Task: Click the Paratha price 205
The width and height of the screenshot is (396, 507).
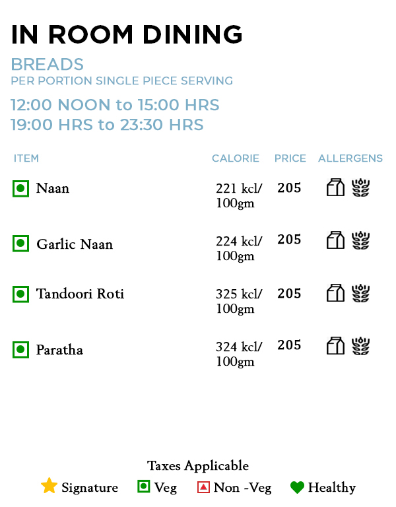Action: point(289,345)
